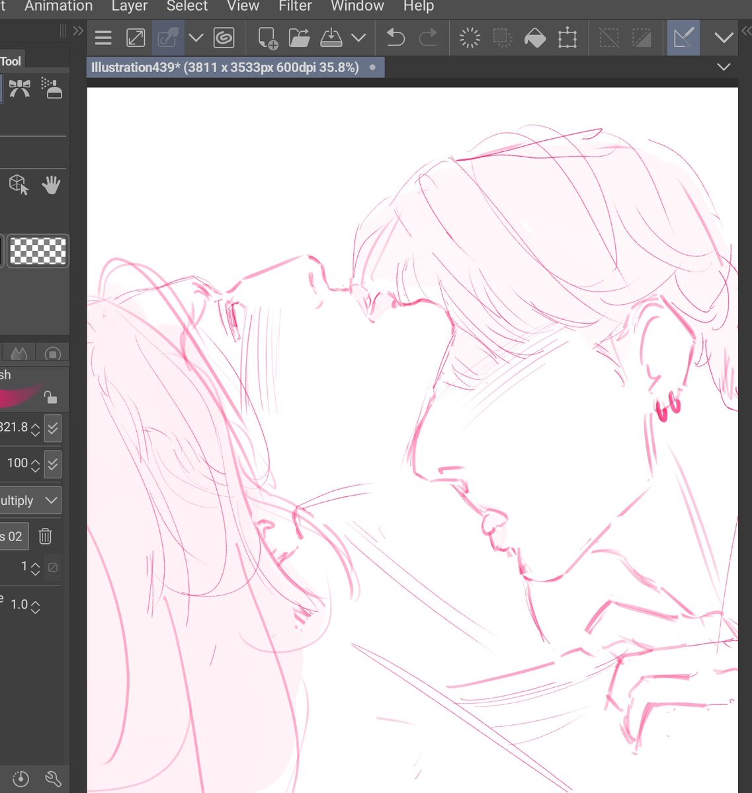
Task: Close Illustration439 tab using the dot
Action: tap(373, 67)
